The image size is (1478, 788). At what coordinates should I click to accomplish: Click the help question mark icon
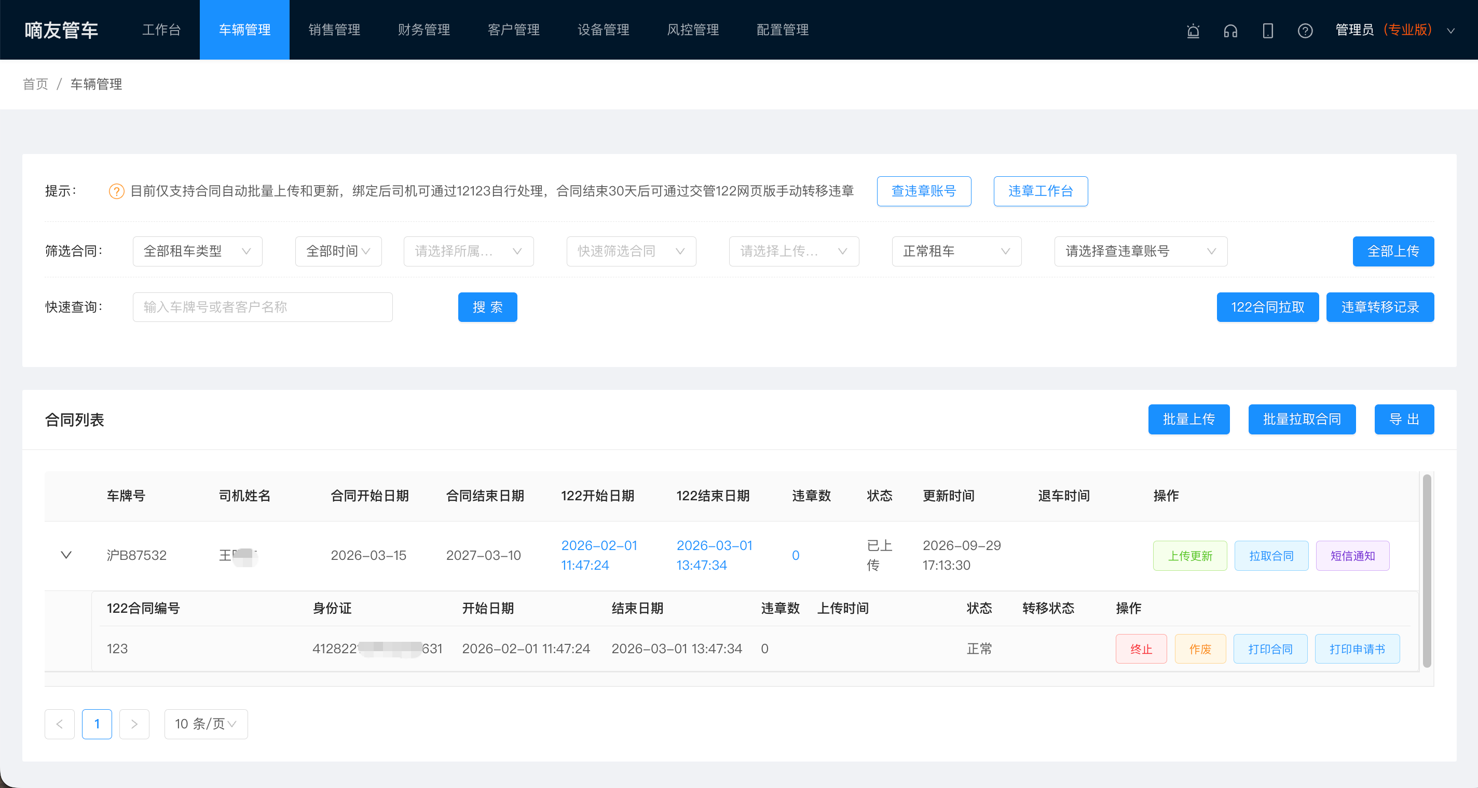click(1305, 31)
